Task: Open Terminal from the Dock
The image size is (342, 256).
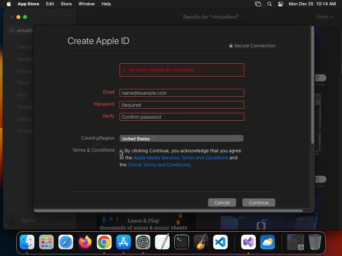Action: (x=181, y=242)
